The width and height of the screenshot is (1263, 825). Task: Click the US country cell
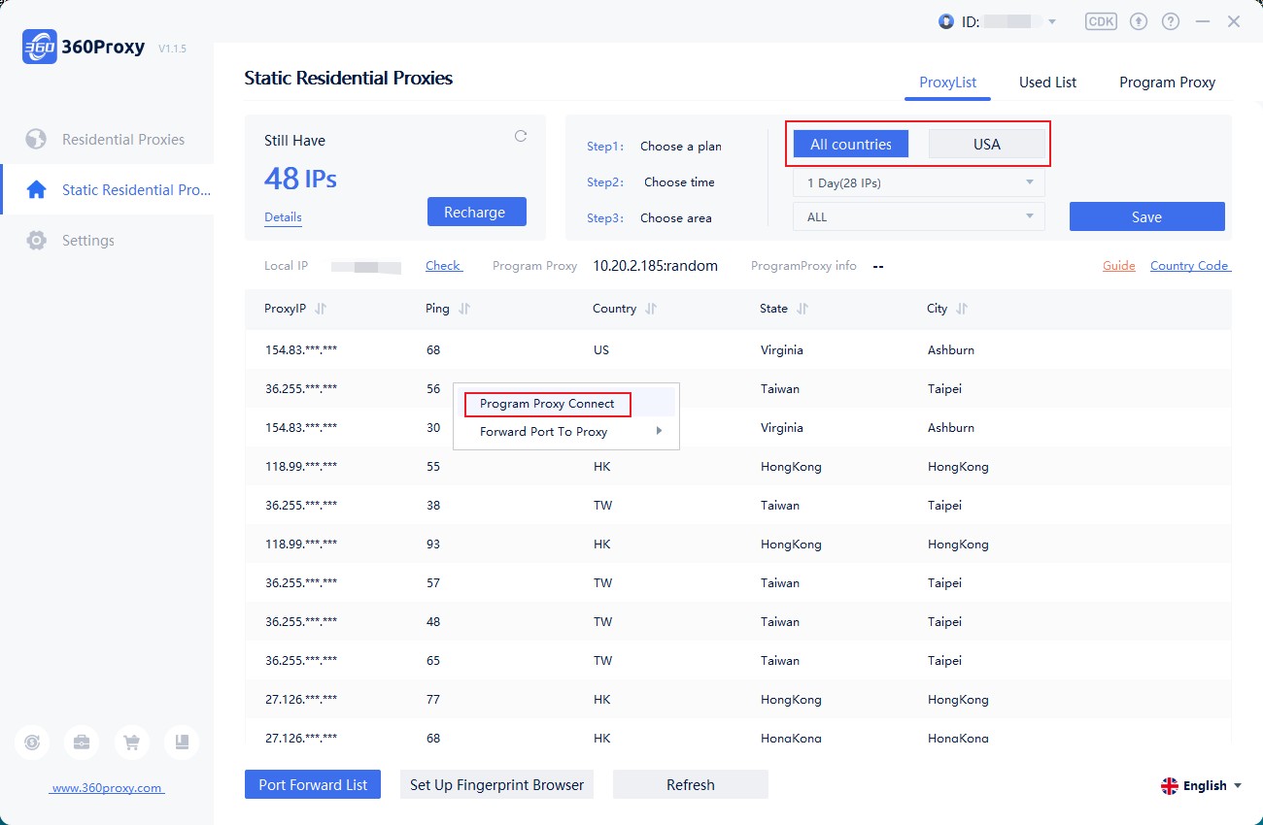coord(601,350)
